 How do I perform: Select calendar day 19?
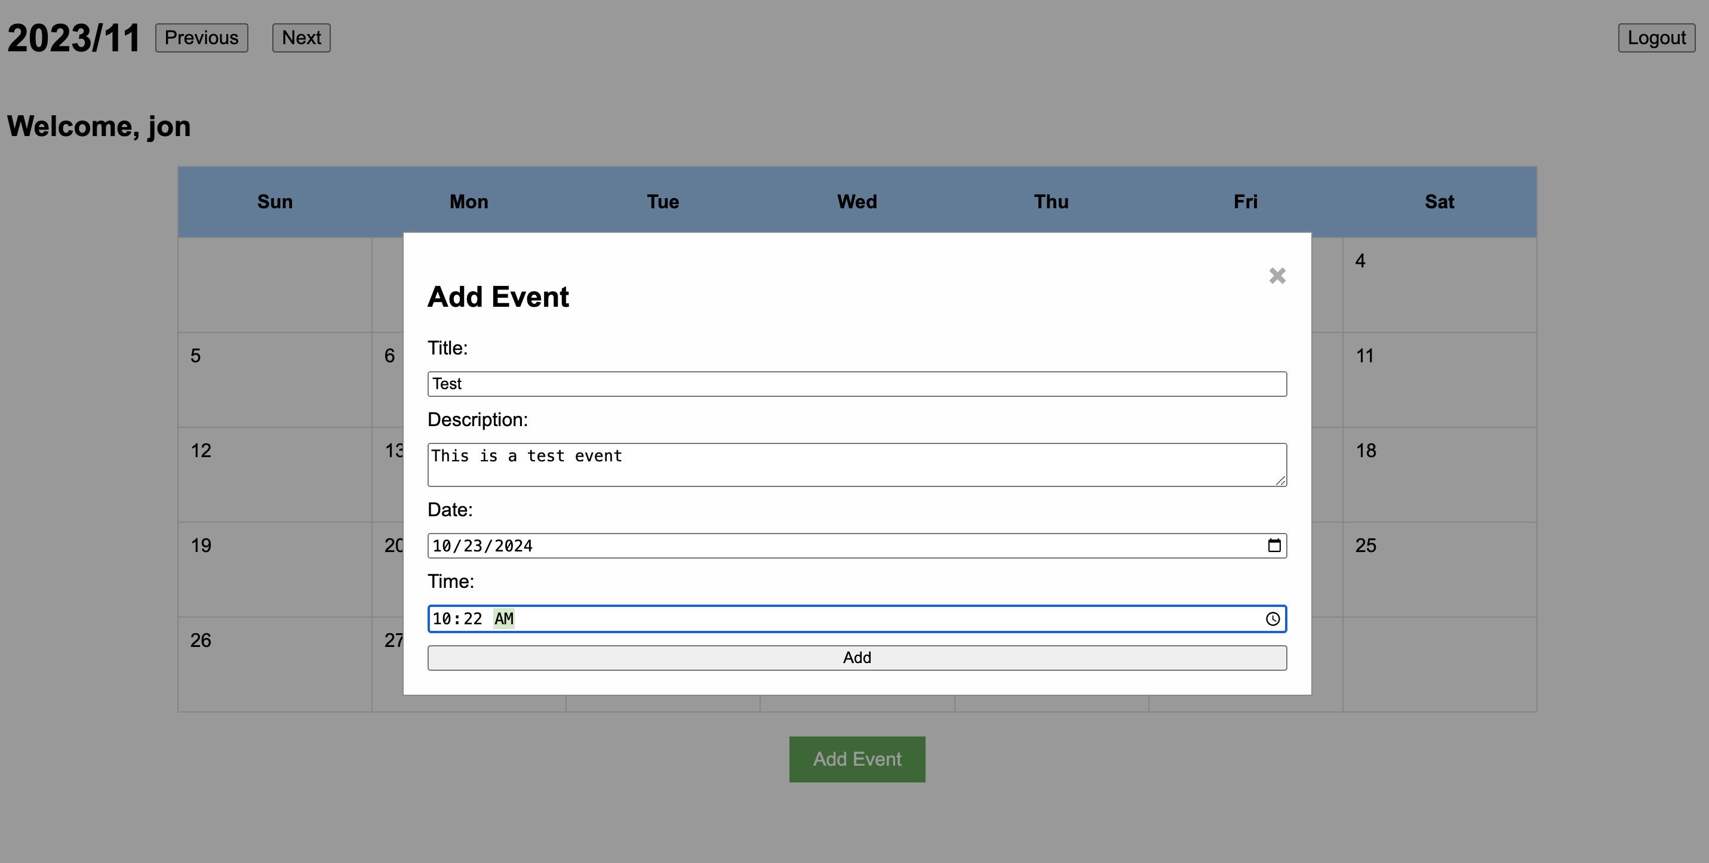tap(275, 569)
